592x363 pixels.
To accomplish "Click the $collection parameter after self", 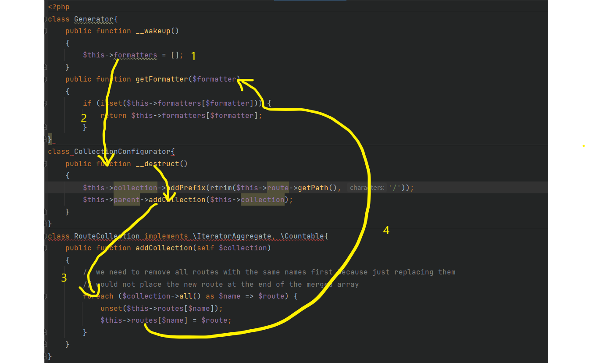I will [243, 248].
